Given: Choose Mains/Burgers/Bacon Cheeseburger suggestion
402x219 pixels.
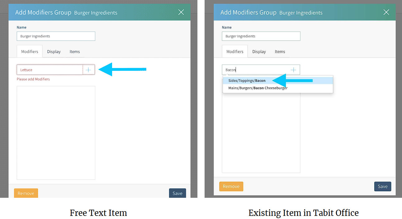Looking at the screenshot, I should click(258, 88).
